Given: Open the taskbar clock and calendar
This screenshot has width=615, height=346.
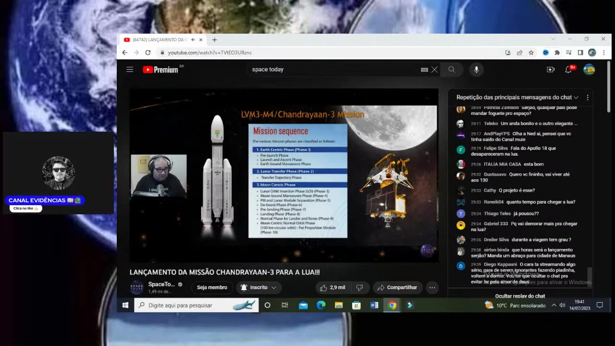Looking at the screenshot, I should click(579, 305).
